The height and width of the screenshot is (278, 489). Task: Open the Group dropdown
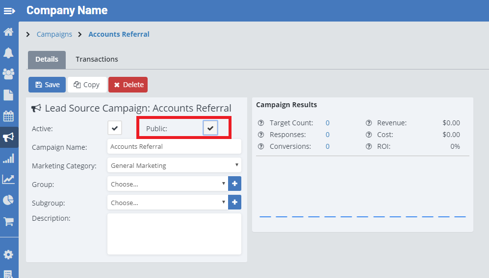click(x=167, y=184)
